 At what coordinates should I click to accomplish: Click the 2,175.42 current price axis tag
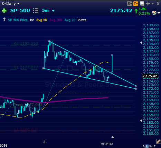tap(150, 76)
